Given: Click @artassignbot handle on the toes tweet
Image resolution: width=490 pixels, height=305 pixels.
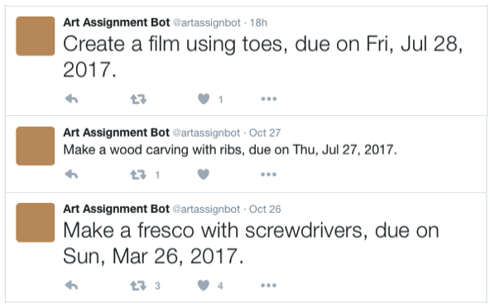Looking at the screenshot, I should [x=207, y=23].
